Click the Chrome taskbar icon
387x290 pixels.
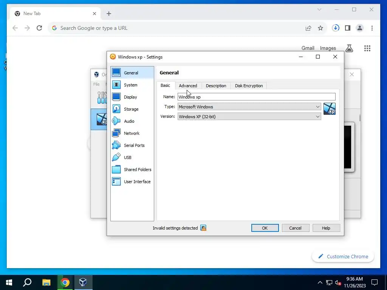pyautogui.click(x=65, y=282)
